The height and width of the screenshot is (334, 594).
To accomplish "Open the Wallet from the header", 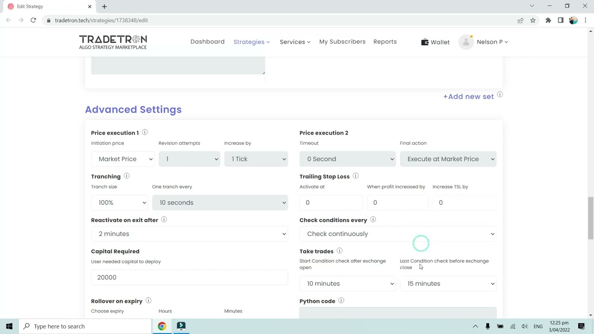I will [435, 42].
